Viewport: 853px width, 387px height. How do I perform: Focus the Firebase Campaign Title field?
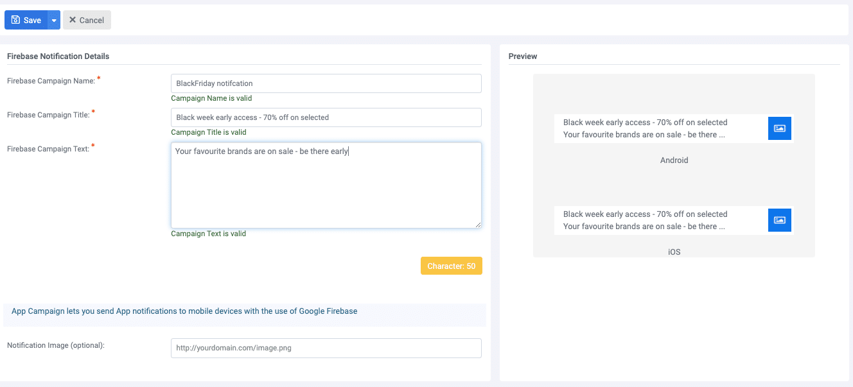[326, 117]
